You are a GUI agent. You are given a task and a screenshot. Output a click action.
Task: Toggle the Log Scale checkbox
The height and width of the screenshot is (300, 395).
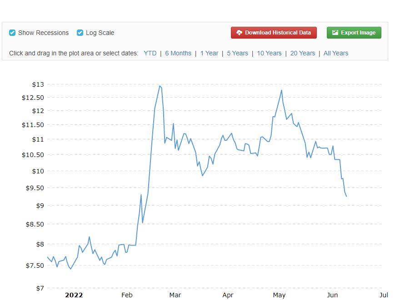(x=80, y=33)
